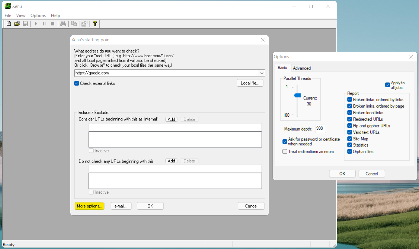The image size is (419, 249).
Task: Click Cancel in the Options dialog
Action: (372, 174)
